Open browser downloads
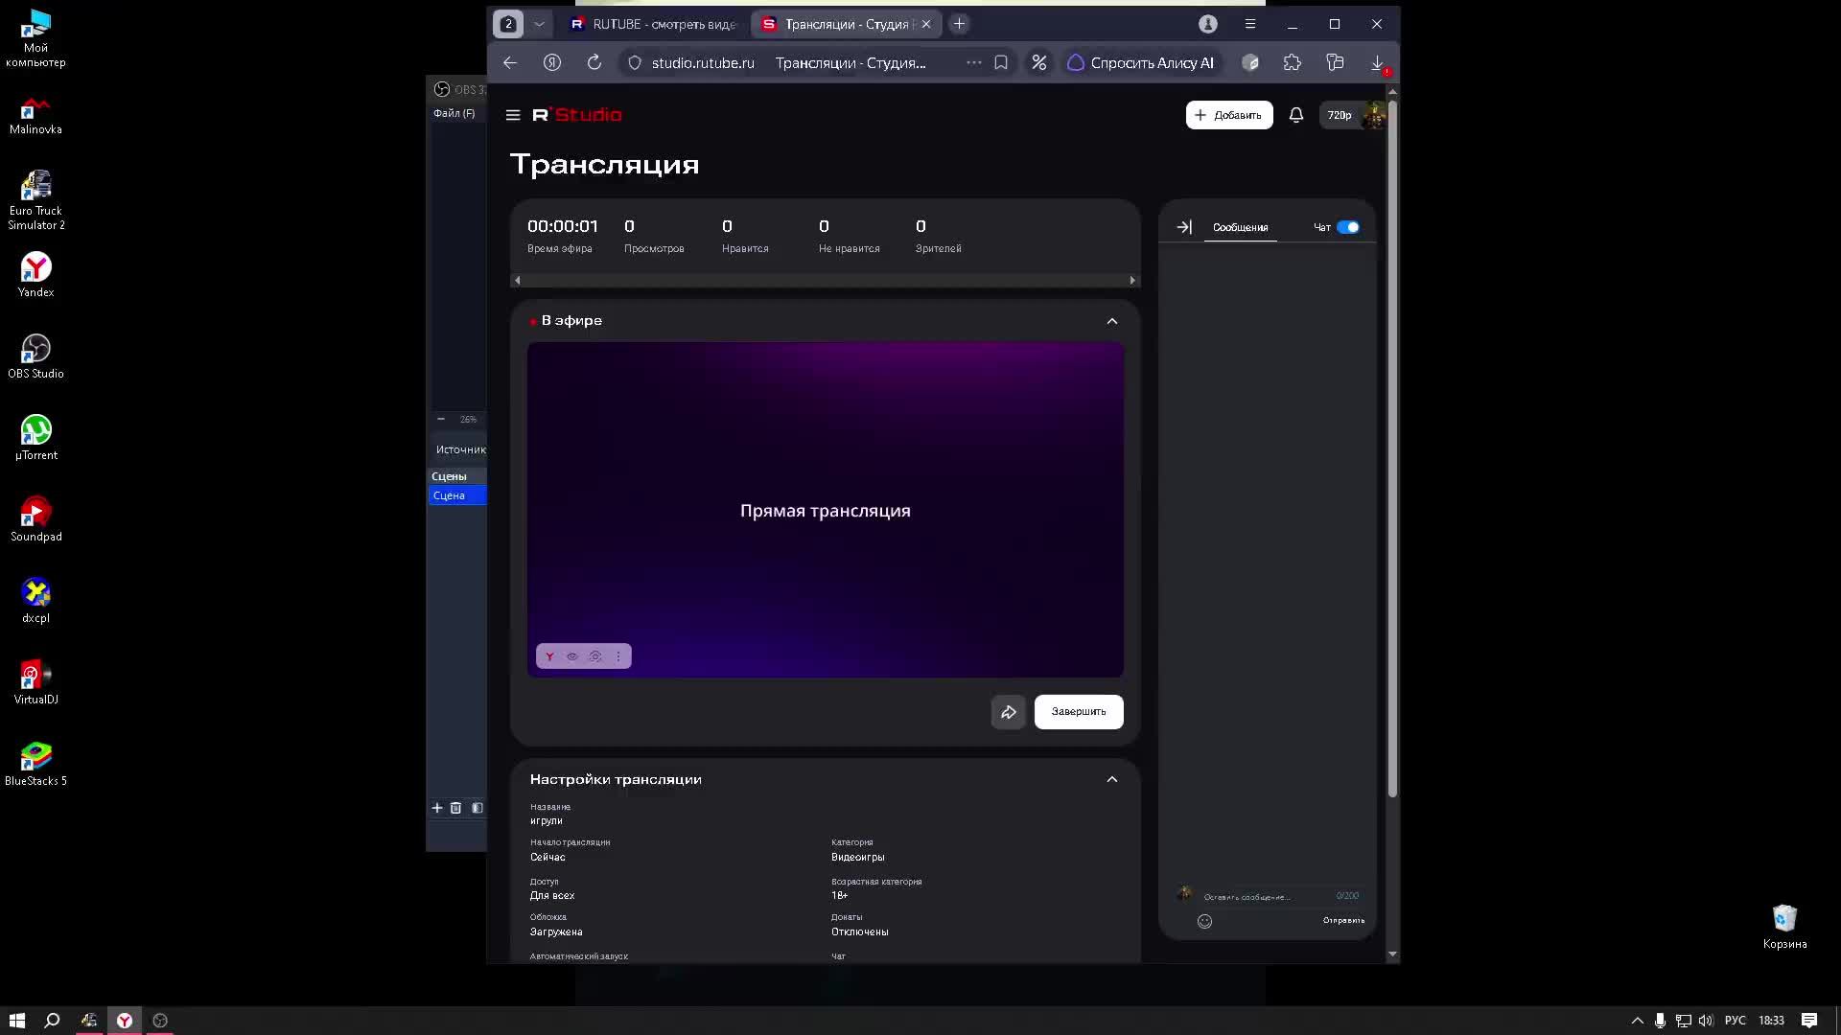 pyautogui.click(x=1377, y=63)
